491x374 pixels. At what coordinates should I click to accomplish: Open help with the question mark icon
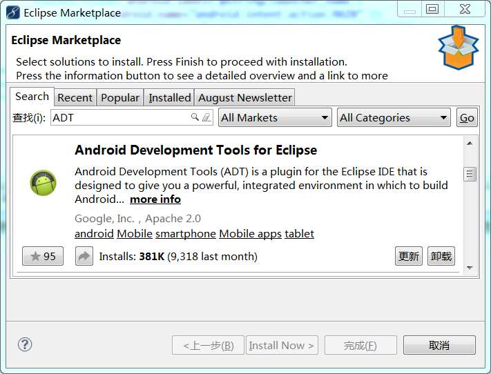click(25, 344)
